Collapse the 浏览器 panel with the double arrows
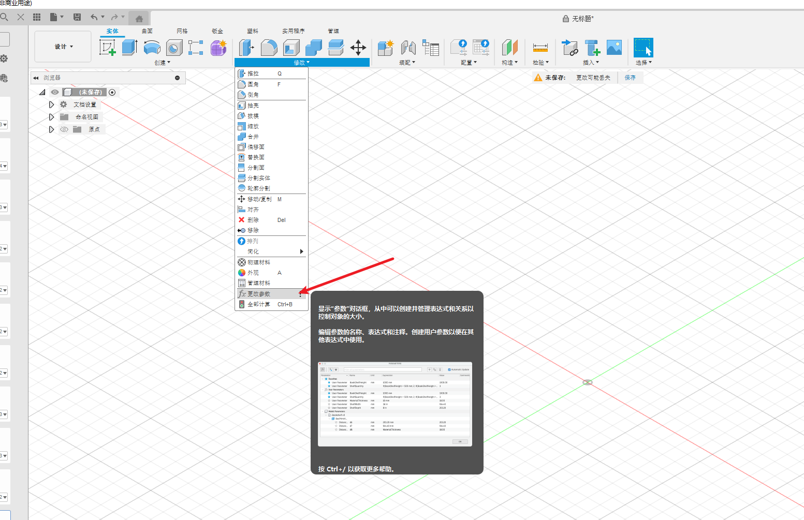804x520 pixels. coord(36,78)
